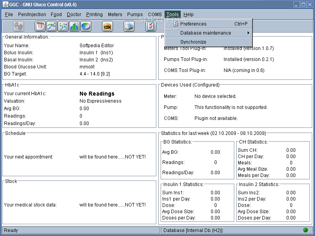Open the Printing menu

[94, 15]
